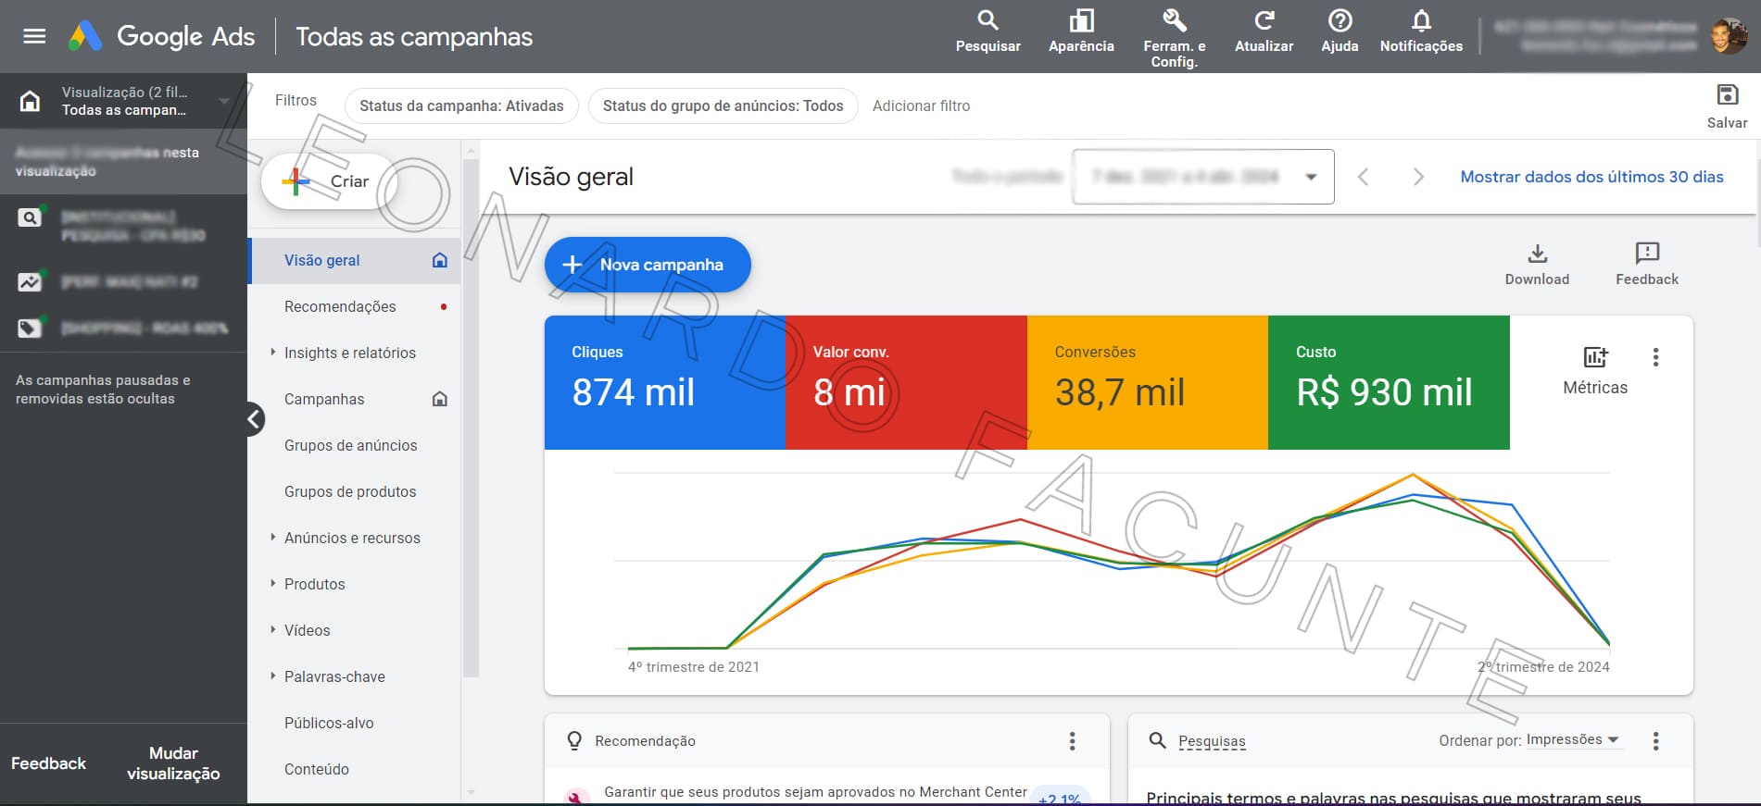Open the hamburger main menu
Viewport: 1761px width, 806px height.
[x=34, y=36]
